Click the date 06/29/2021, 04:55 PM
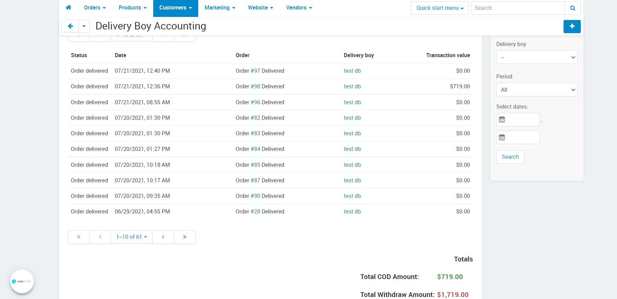The height and width of the screenshot is (299, 617). point(142,211)
